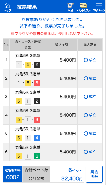The image size is (106, 185).
Task: Click the 成立 circle icon in row 6
Action: click(86, 152)
